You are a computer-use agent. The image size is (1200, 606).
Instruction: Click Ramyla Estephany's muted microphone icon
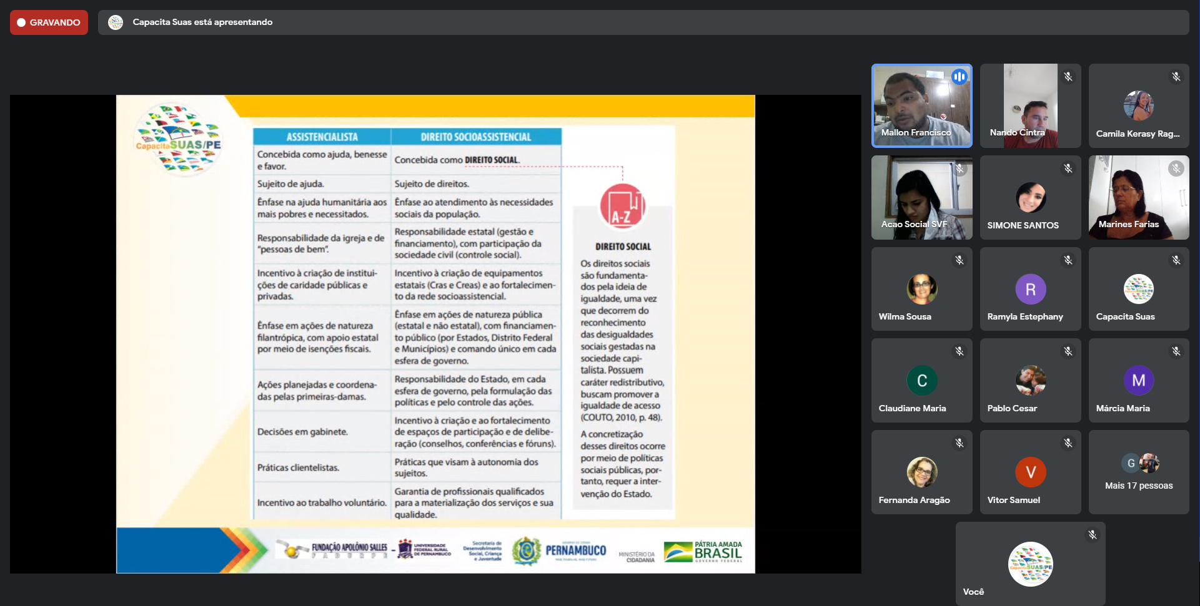click(1068, 260)
